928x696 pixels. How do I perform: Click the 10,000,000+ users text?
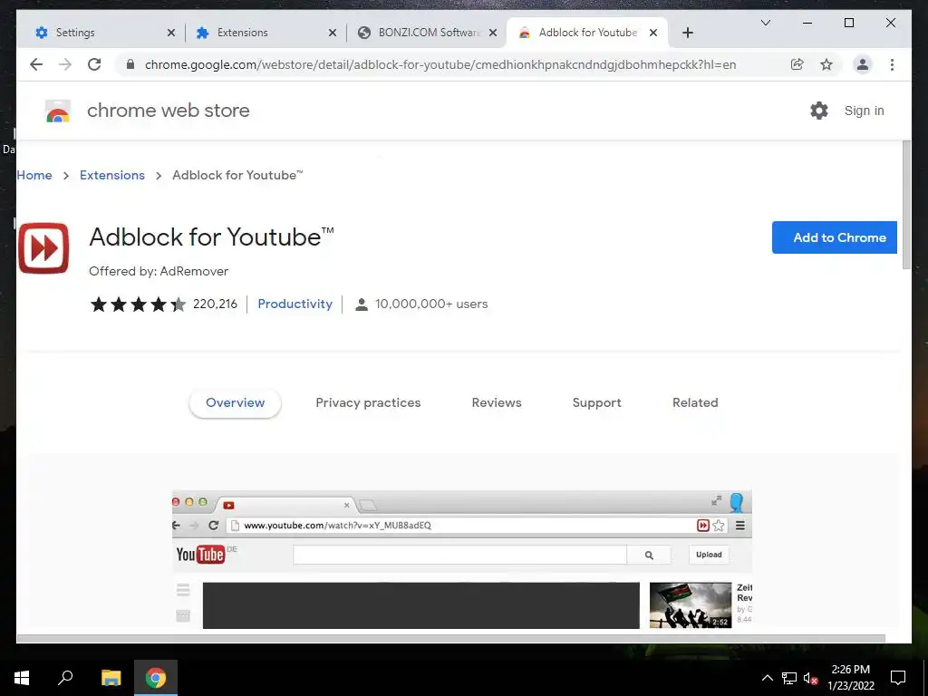431,304
